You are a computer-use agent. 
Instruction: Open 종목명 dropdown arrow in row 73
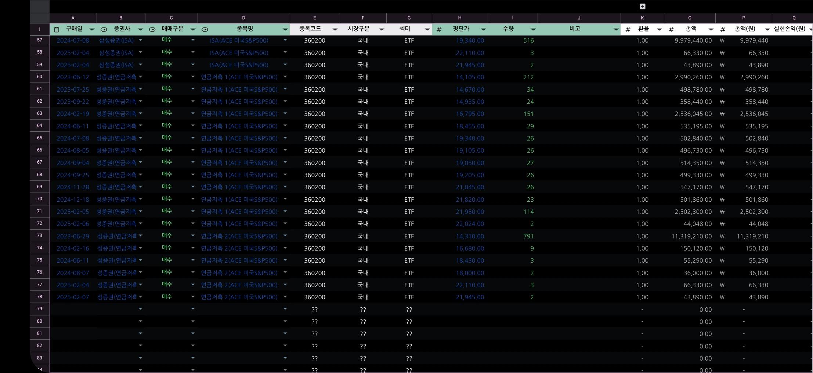click(285, 236)
